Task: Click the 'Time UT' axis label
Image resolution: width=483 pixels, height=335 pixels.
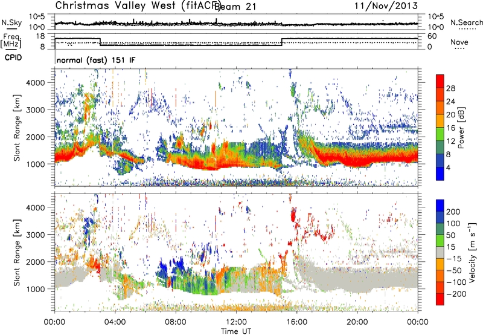Action: tap(236, 331)
